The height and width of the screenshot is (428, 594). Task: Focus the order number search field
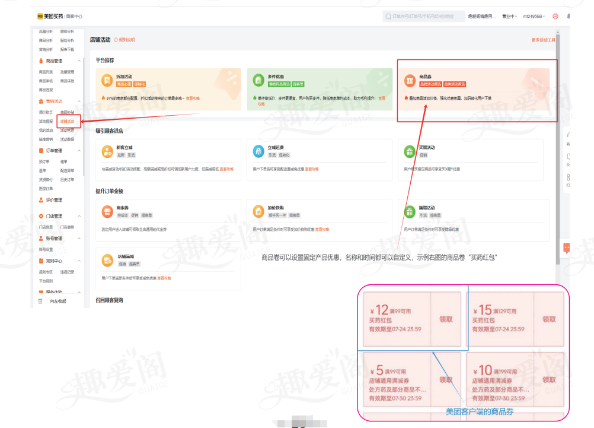click(423, 17)
